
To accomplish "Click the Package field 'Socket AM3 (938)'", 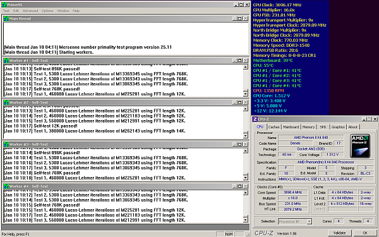I will point(311,149).
